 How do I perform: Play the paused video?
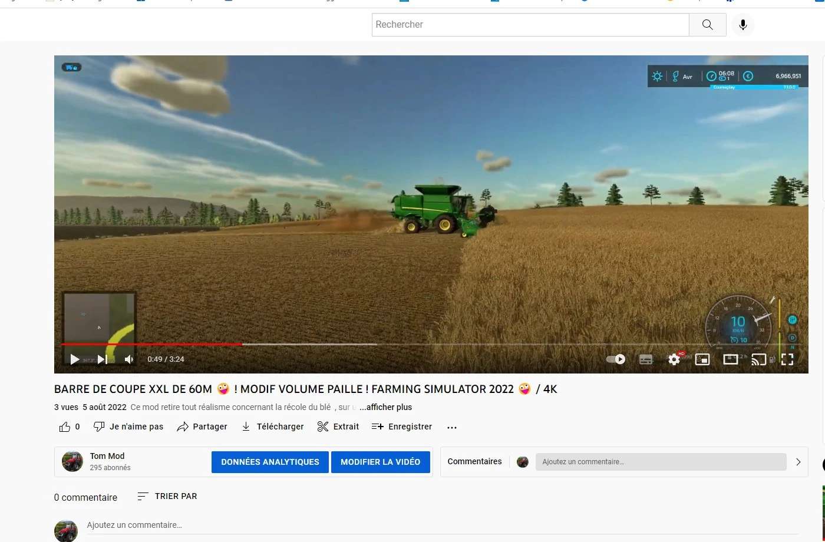point(74,359)
